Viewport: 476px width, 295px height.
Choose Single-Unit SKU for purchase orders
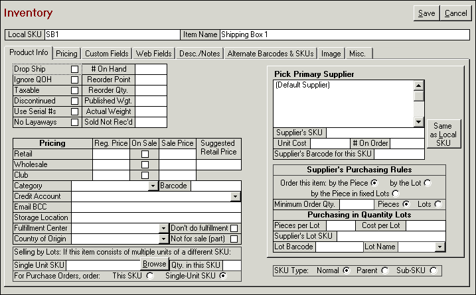(x=223, y=276)
